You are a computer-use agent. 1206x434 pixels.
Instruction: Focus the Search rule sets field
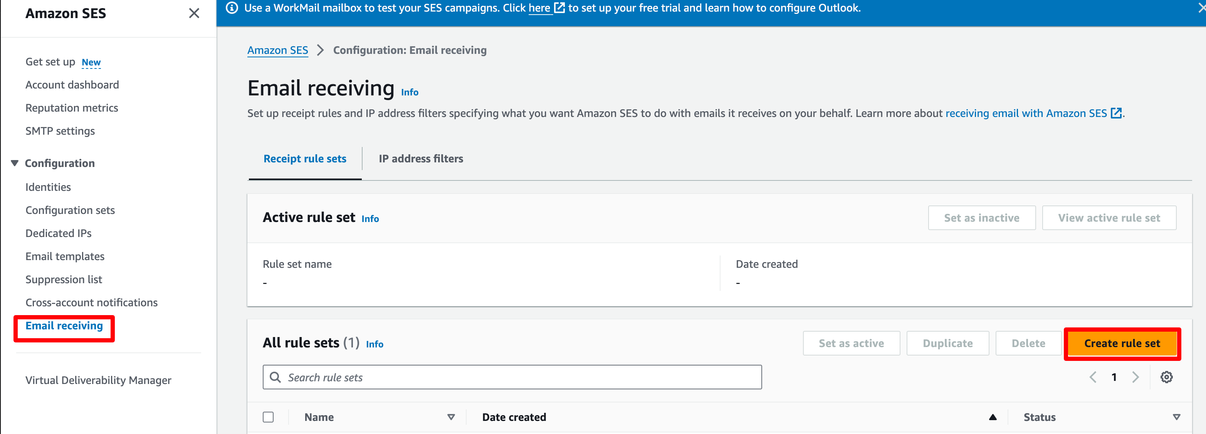point(512,377)
